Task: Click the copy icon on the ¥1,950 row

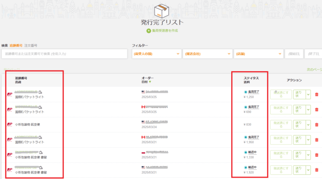Action: [x=41, y=137]
